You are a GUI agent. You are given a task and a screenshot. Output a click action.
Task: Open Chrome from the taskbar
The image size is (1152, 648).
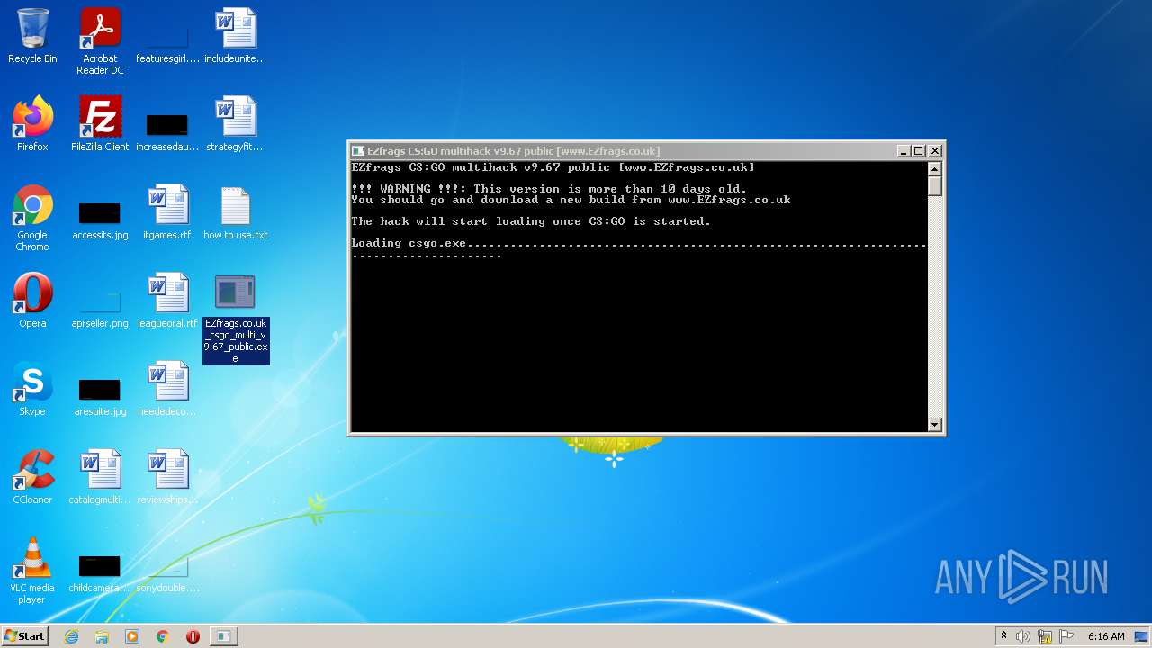point(162,636)
